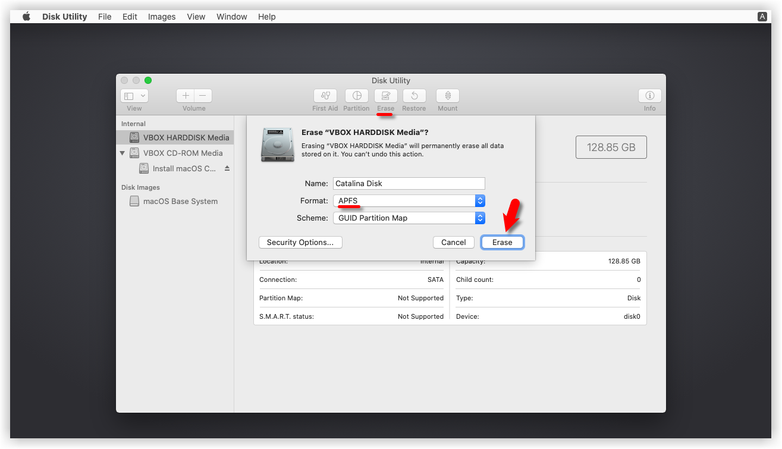Click the Erase confirmation button

point(502,243)
